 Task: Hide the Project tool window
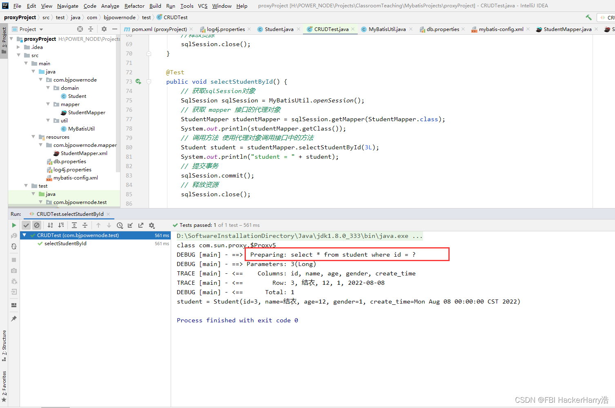(x=115, y=29)
